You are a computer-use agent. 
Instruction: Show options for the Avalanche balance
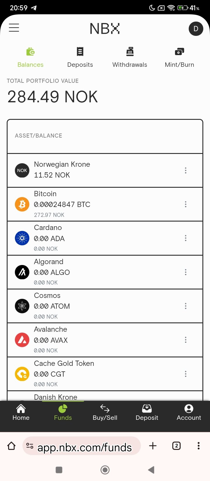pos(185,340)
